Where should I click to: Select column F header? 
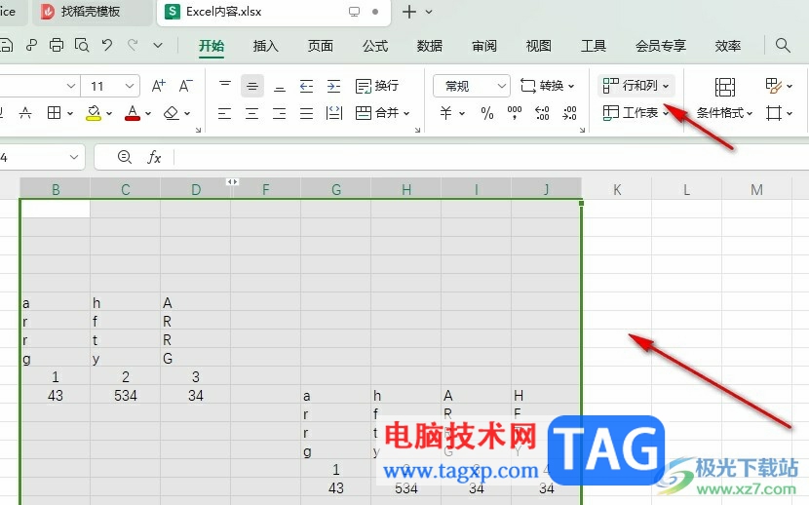coord(266,189)
